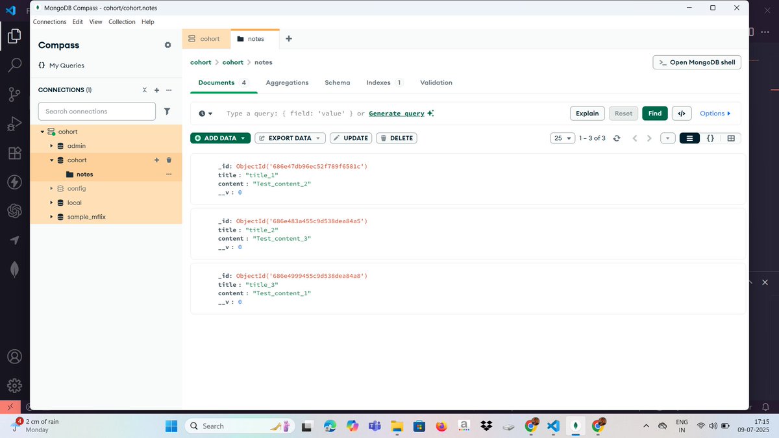Switch to the Indexes tab

[x=385, y=83]
